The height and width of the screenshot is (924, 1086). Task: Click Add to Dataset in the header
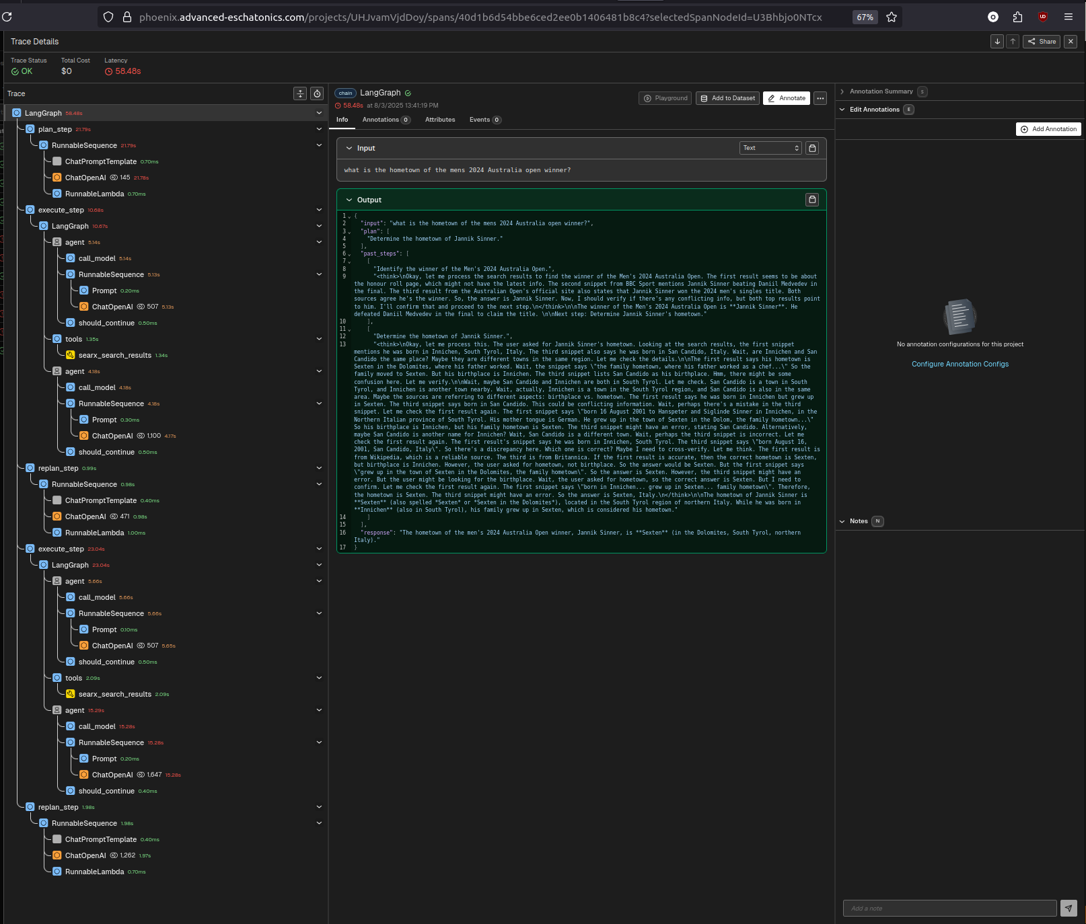coord(727,98)
